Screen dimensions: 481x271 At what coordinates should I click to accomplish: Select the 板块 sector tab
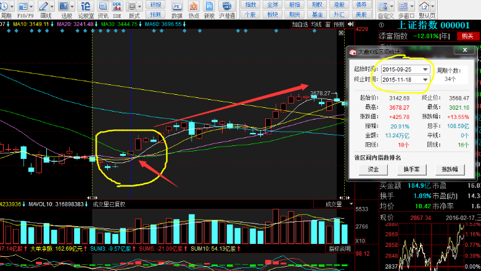pos(273,14)
